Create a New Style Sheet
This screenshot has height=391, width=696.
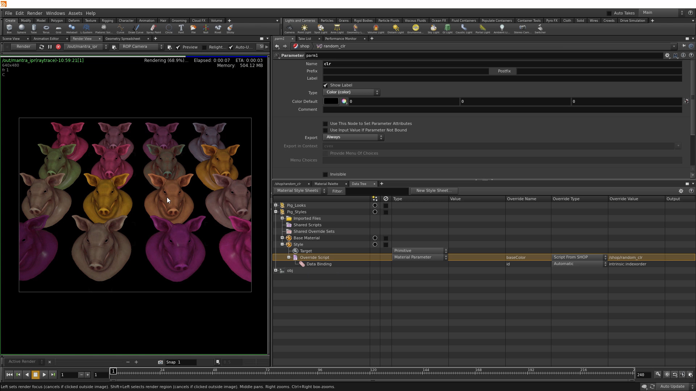pyautogui.click(x=434, y=190)
